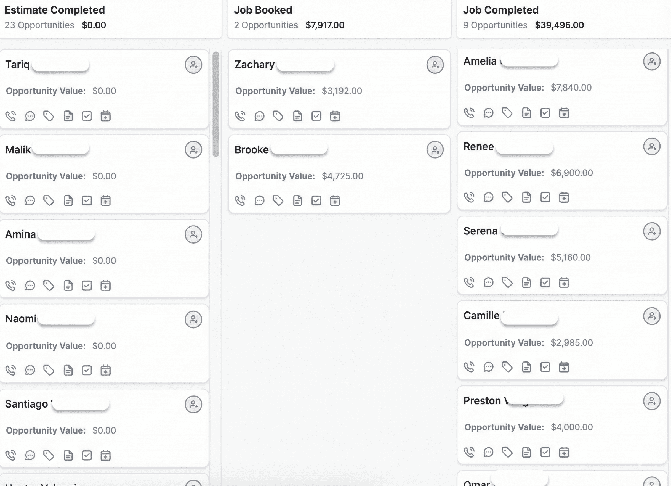Open Renee's opportunity card name

pos(478,147)
